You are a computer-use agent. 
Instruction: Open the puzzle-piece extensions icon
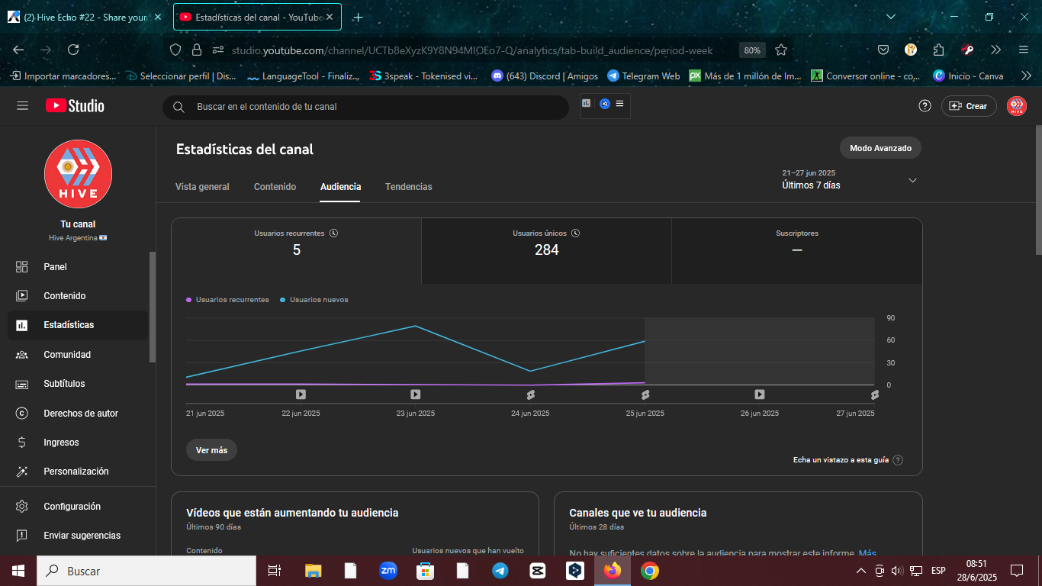[939, 50]
